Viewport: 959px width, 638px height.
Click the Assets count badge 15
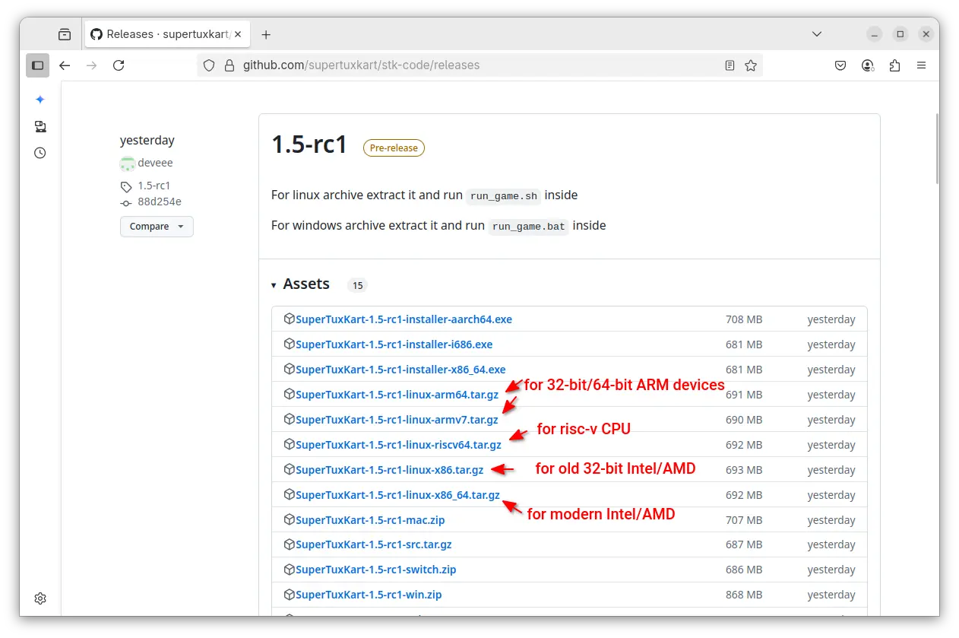pyautogui.click(x=357, y=286)
